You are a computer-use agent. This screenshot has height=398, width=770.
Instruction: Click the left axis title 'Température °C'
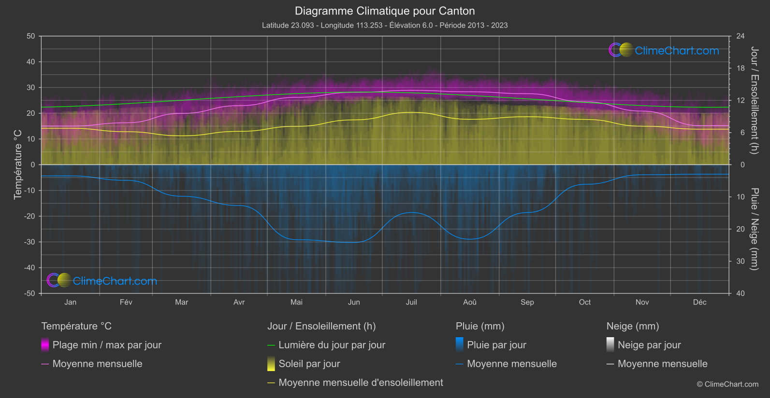pos(18,165)
